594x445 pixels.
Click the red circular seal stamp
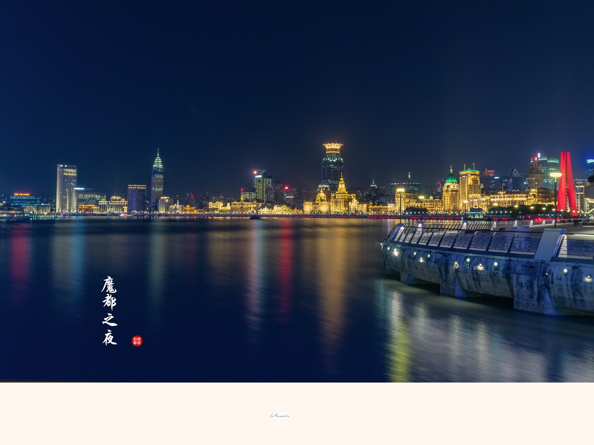(x=137, y=341)
